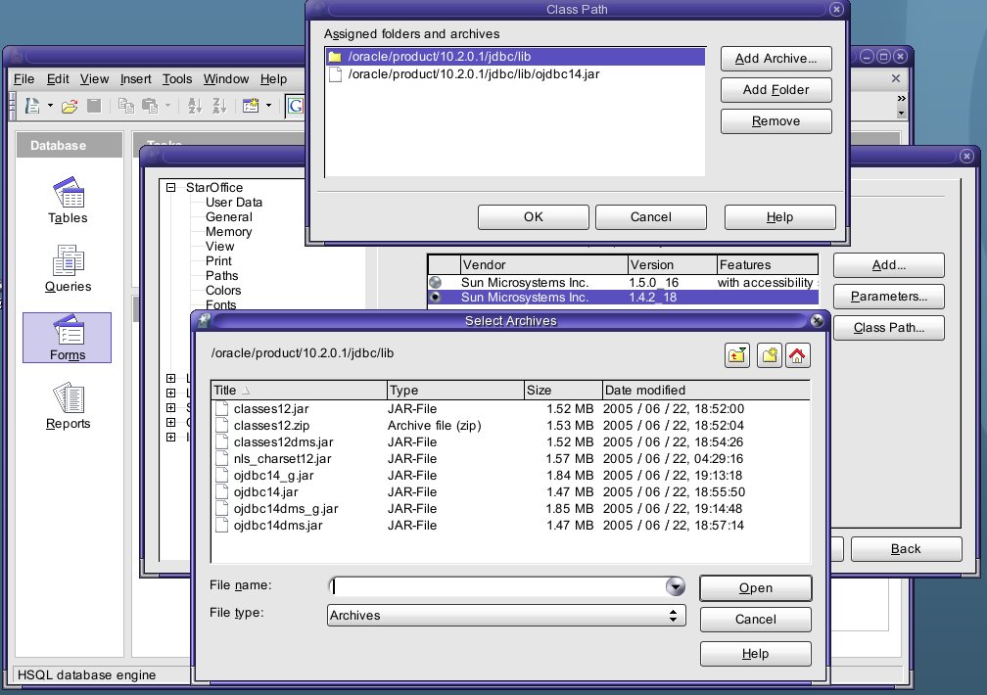This screenshot has height=695, width=987.
Task: Open Queries in Database pane
Action: 68,269
